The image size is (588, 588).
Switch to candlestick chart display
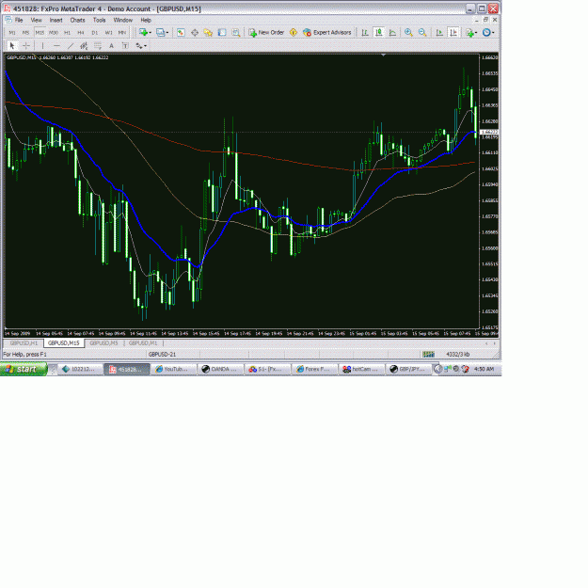pyautogui.click(x=379, y=33)
